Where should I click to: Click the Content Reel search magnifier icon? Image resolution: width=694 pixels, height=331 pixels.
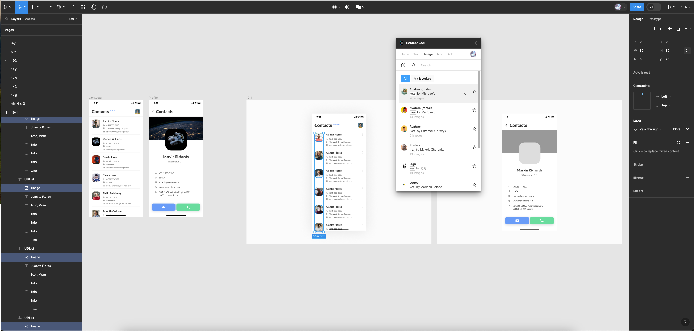(x=414, y=65)
